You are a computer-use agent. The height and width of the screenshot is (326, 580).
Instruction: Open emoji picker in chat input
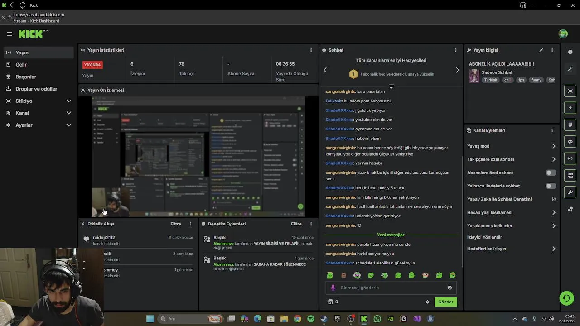(x=449, y=288)
